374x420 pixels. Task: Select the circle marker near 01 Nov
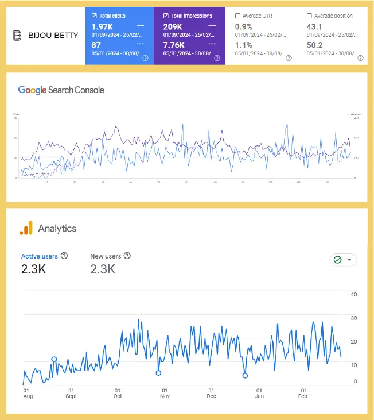[x=158, y=373]
